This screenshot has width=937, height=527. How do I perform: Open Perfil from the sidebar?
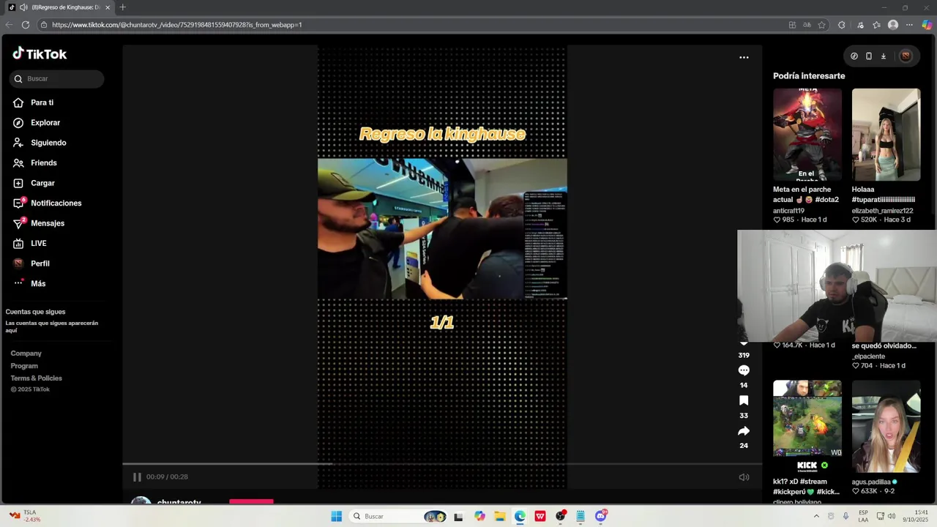(x=31, y=263)
